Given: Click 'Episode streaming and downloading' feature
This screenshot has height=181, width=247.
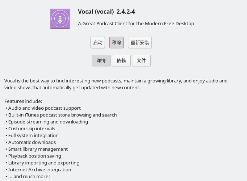Looking at the screenshot, I should pyautogui.click(x=48, y=122).
